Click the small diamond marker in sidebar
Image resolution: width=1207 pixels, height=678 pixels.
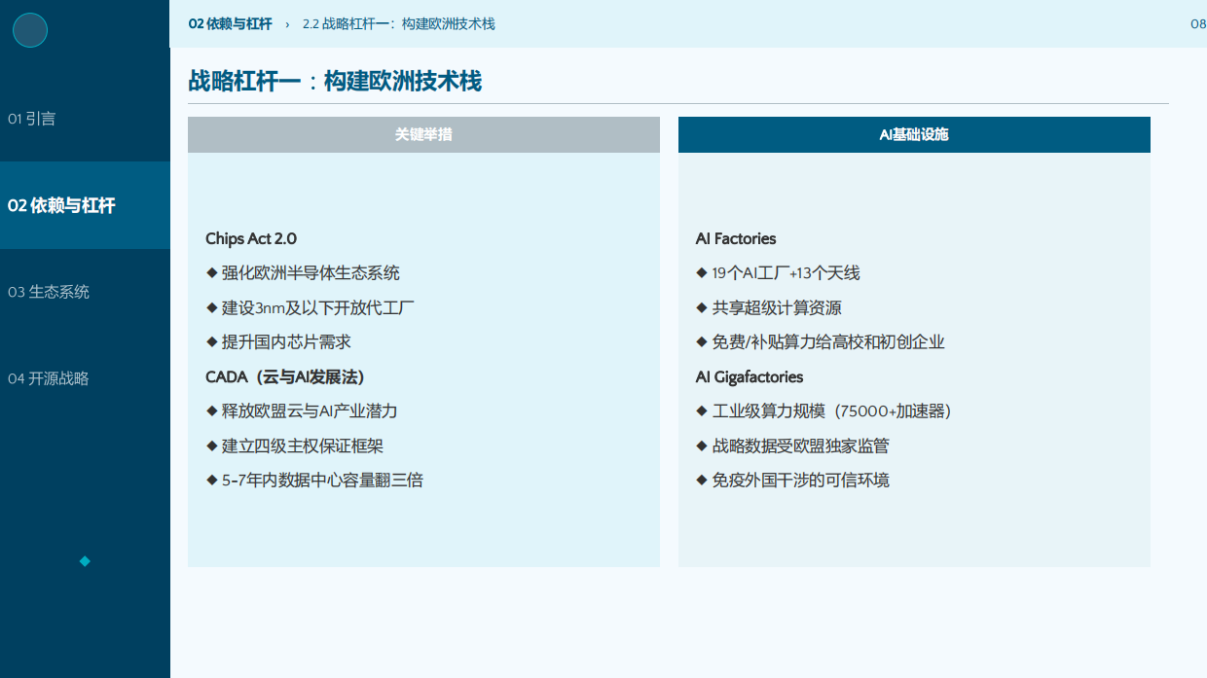(85, 561)
